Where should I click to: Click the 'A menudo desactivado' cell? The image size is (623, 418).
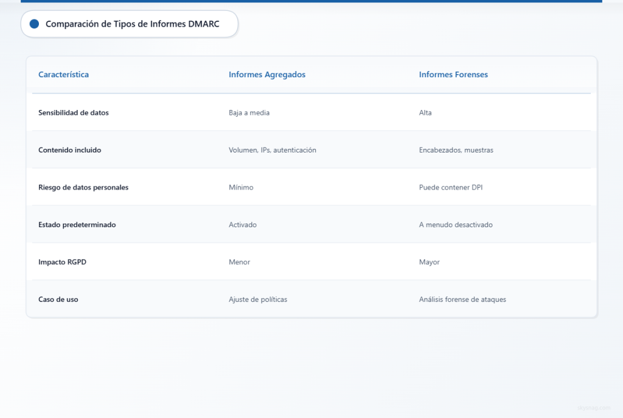pyautogui.click(x=456, y=224)
